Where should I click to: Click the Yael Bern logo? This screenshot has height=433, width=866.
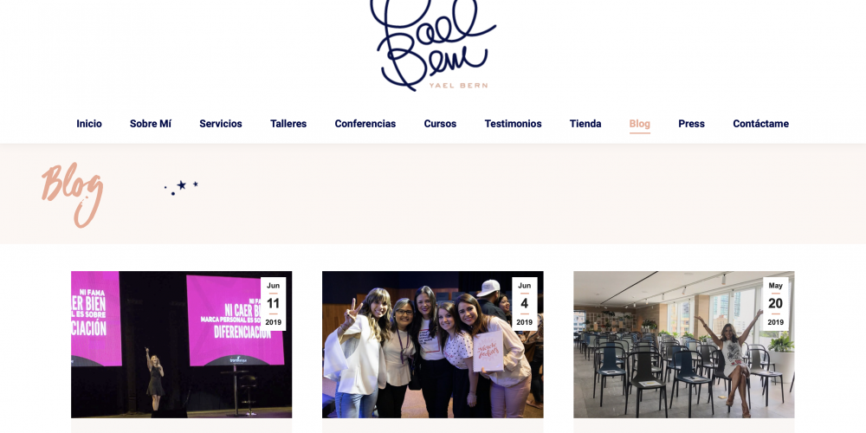433,45
